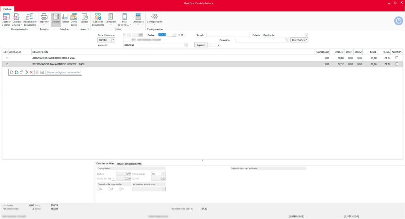Screen dimensions: 405x219
Task: Open Cobrar el documento
Action: tap(98, 17)
